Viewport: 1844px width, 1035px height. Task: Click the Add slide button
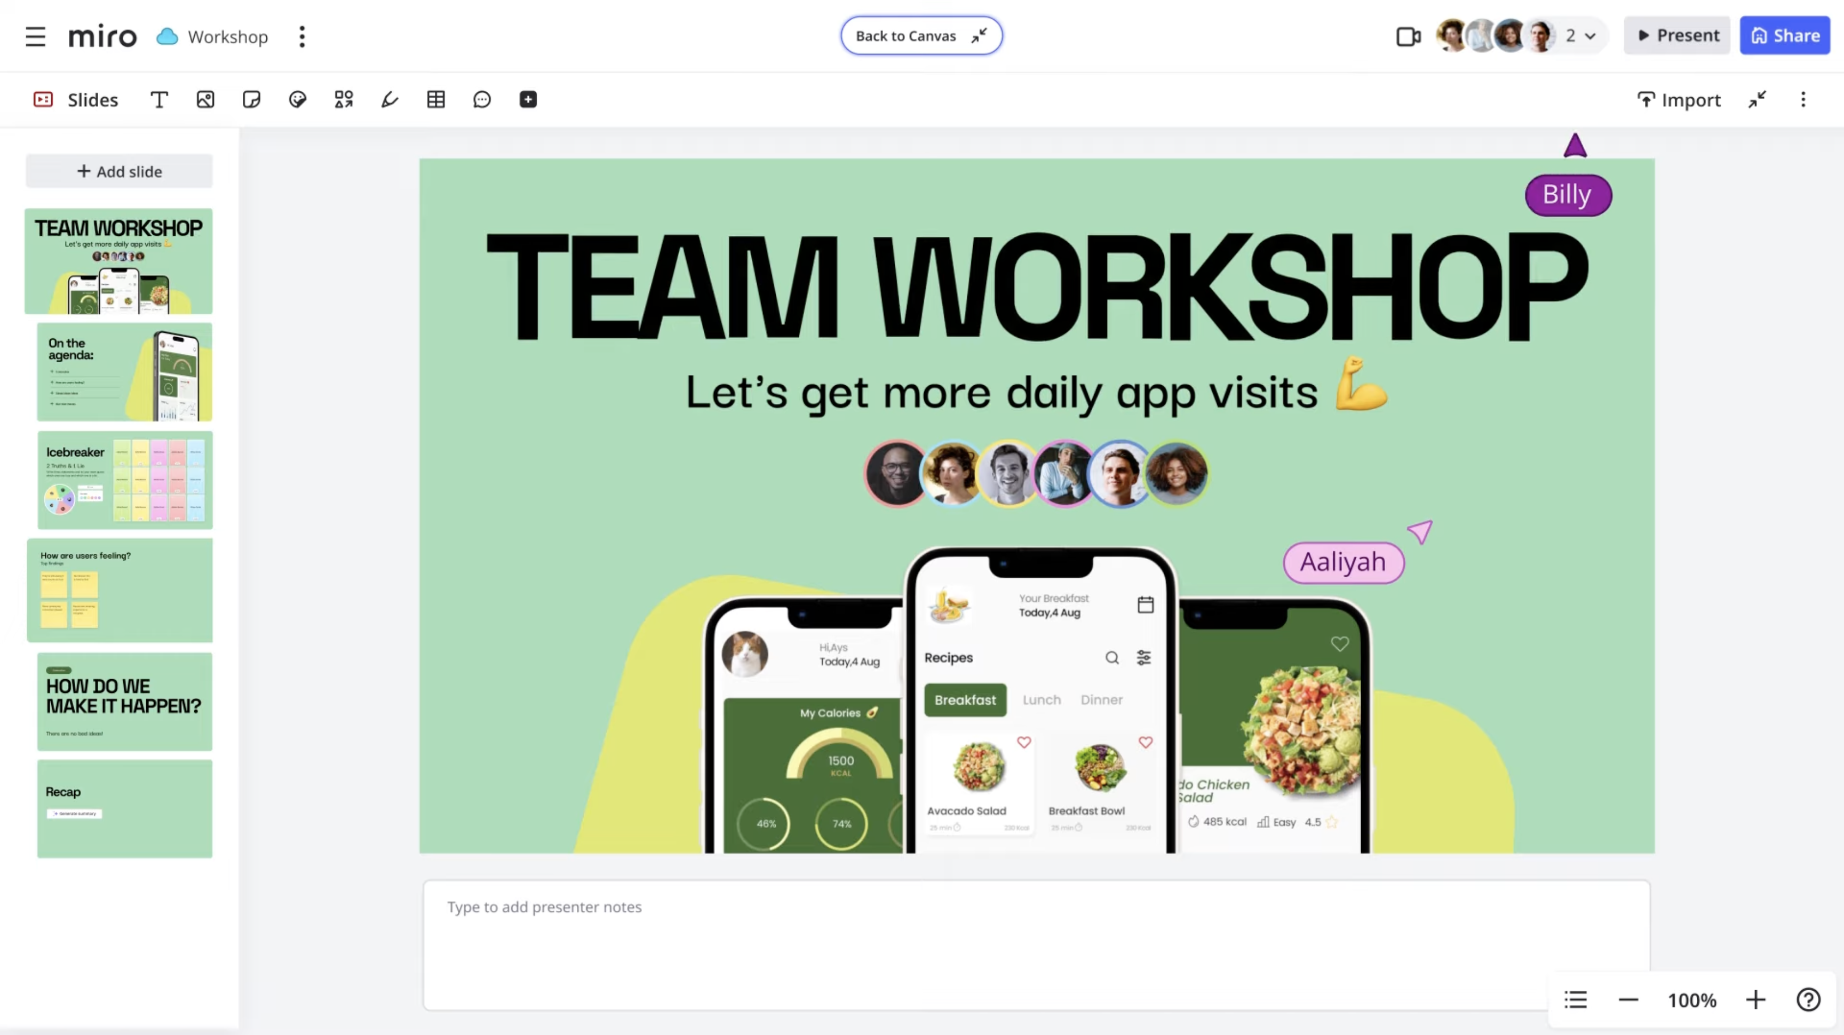point(120,171)
